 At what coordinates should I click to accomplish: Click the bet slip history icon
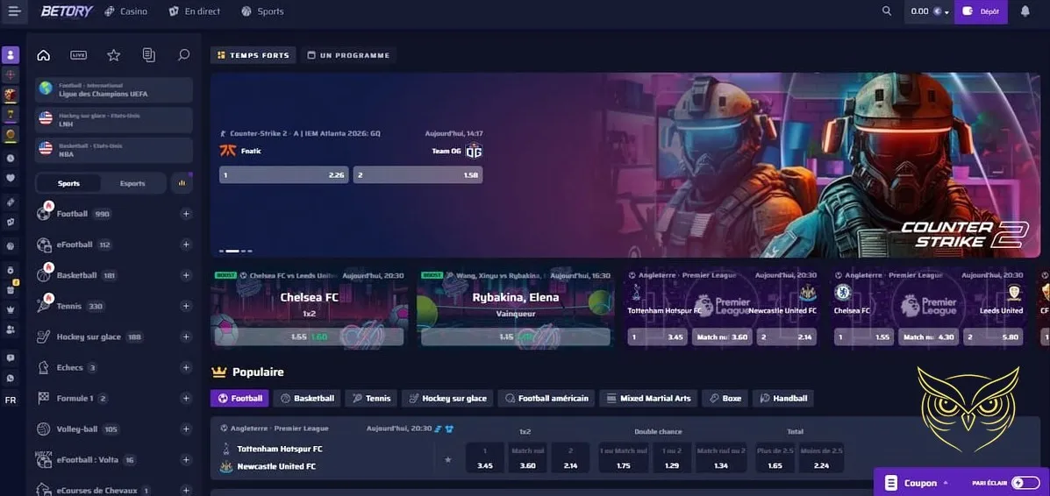(x=148, y=55)
